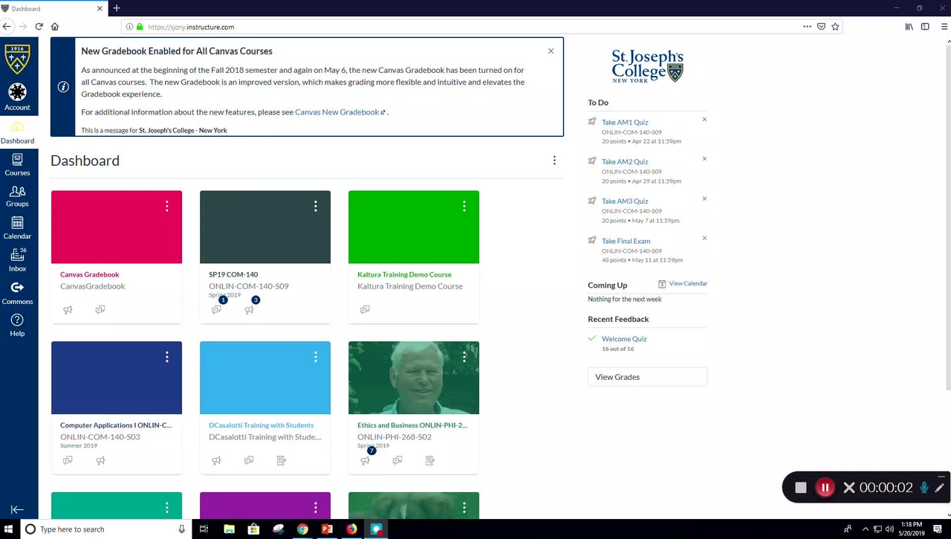Open Ethics and Business announcements with 7 unread
This screenshot has height=539, width=951.
(366, 460)
